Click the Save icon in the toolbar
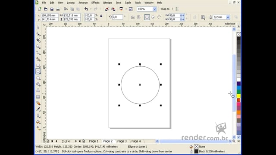This screenshot has width=276, height=155. [52, 9]
